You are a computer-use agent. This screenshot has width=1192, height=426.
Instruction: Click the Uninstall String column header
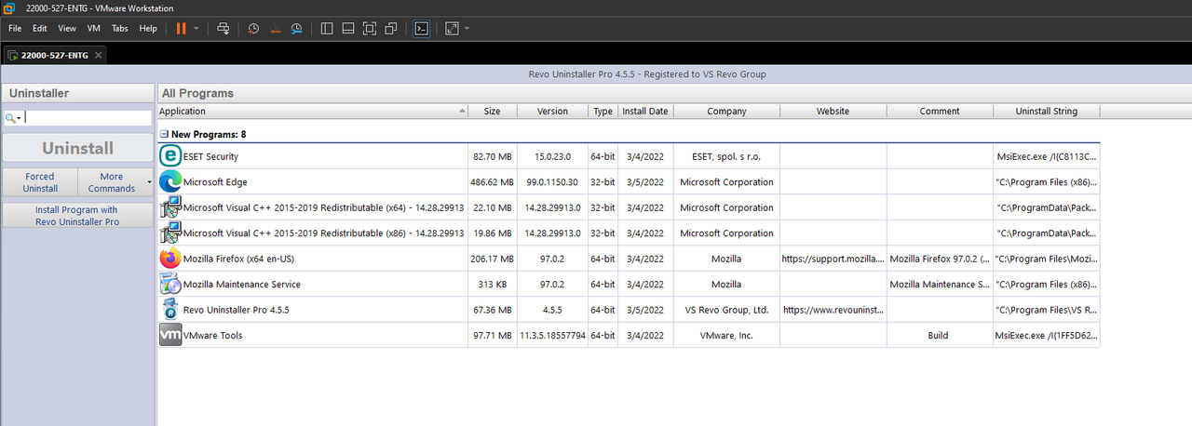tap(1046, 111)
